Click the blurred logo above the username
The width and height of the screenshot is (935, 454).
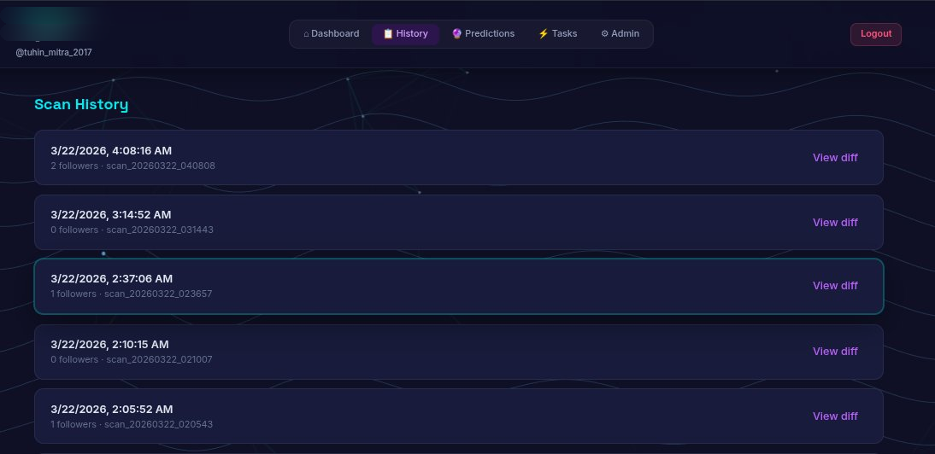[x=50, y=23]
